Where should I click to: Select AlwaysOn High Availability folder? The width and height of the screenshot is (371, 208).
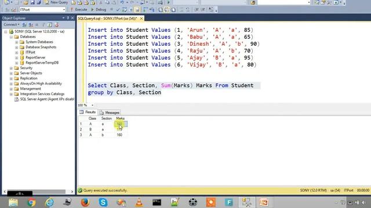(41, 83)
